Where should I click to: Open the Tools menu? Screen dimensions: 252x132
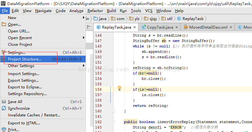136,11
